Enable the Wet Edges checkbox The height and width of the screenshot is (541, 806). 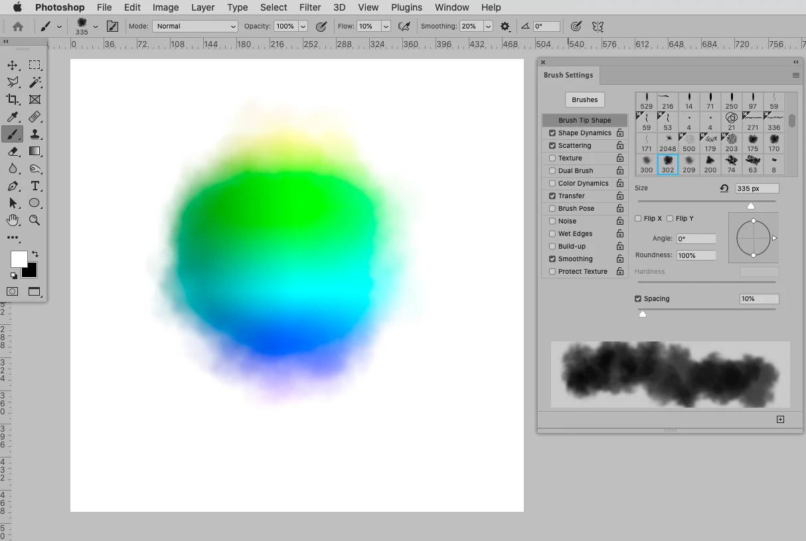[552, 234]
